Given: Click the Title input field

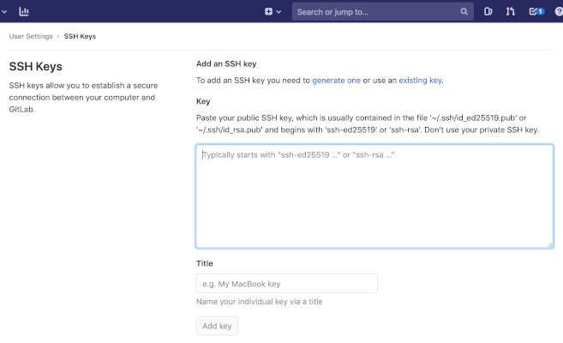Looking at the screenshot, I should click(286, 283).
